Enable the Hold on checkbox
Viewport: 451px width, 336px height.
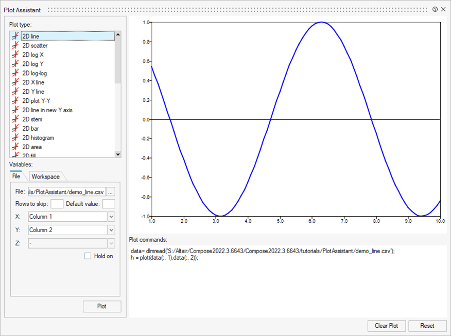pyautogui.click(x=88, y=256)
